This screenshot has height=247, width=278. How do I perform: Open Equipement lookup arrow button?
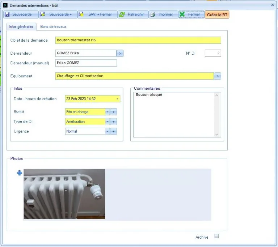tap(218, 76)
